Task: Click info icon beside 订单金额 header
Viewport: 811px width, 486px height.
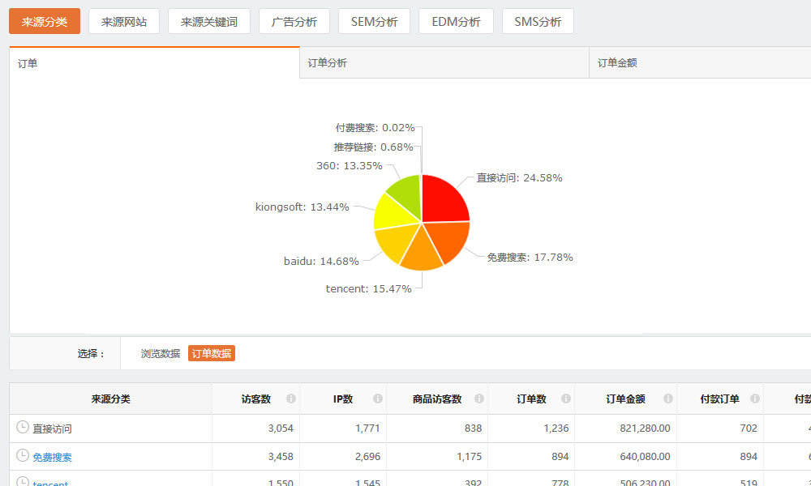Action: (668, 399)
